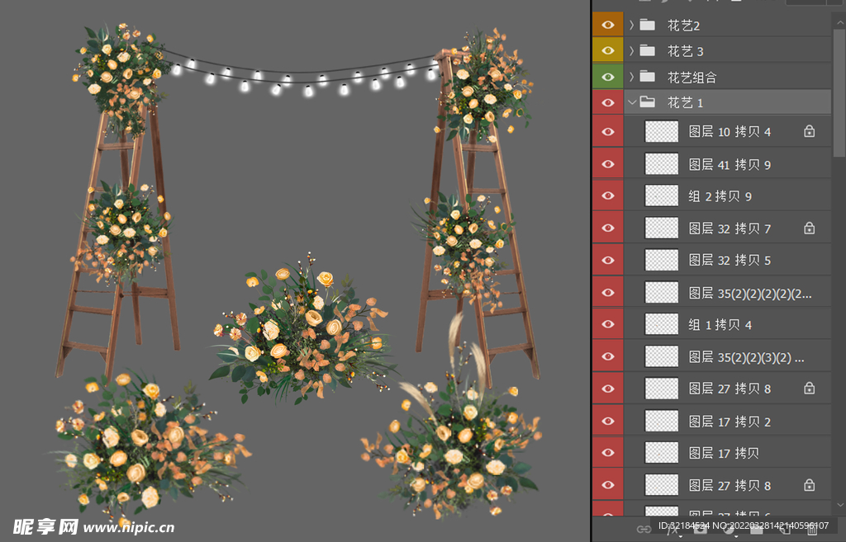
Task: Select the 花艺2 group name
Action: click(683, 26)
